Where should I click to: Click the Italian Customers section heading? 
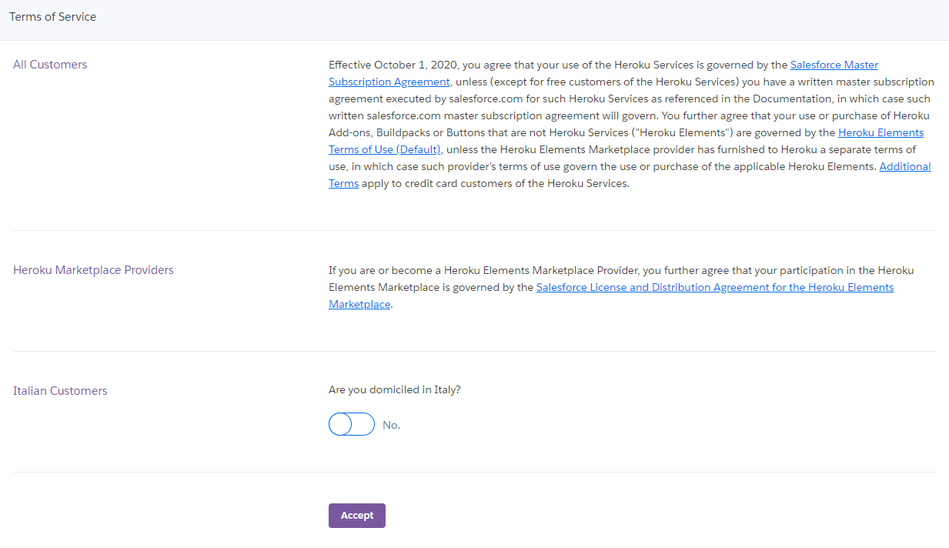pyautogui.click(x=60, y=391)
